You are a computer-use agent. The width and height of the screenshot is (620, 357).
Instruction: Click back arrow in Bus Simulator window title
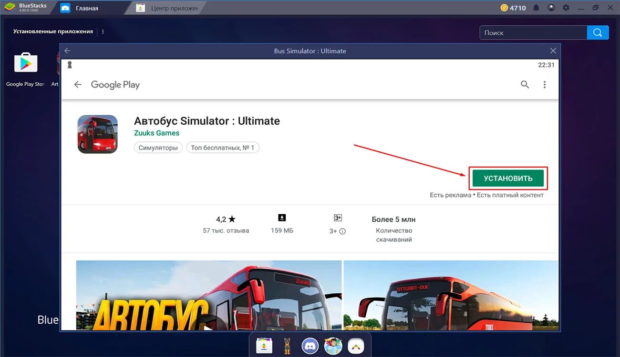click(x=67, y=50)
